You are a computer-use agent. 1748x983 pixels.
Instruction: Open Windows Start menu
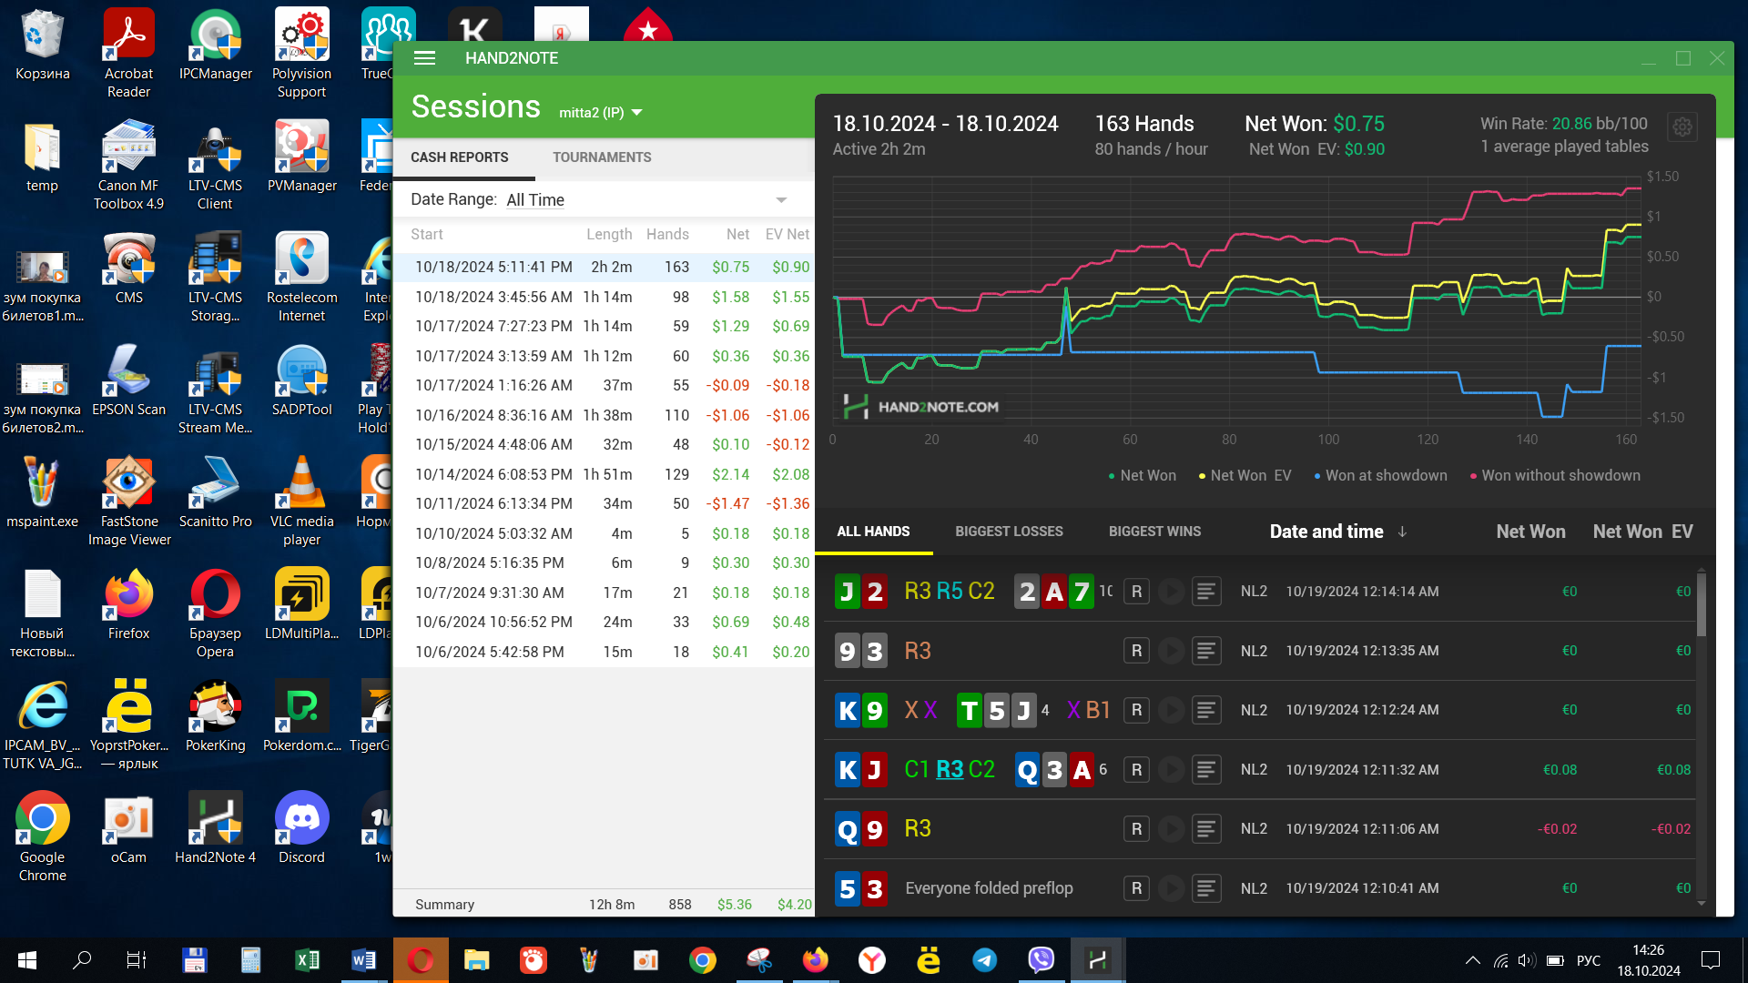pyautogui.click(x=26, y=960)
